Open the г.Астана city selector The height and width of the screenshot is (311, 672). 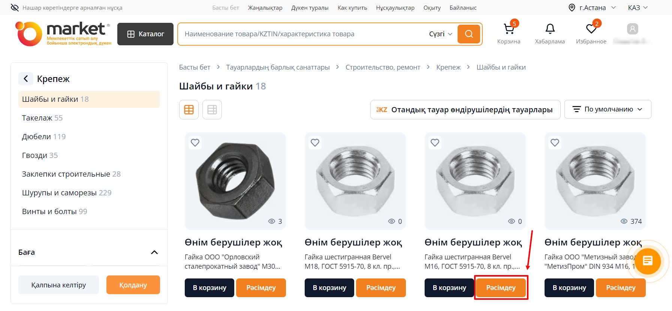[592, 7]
